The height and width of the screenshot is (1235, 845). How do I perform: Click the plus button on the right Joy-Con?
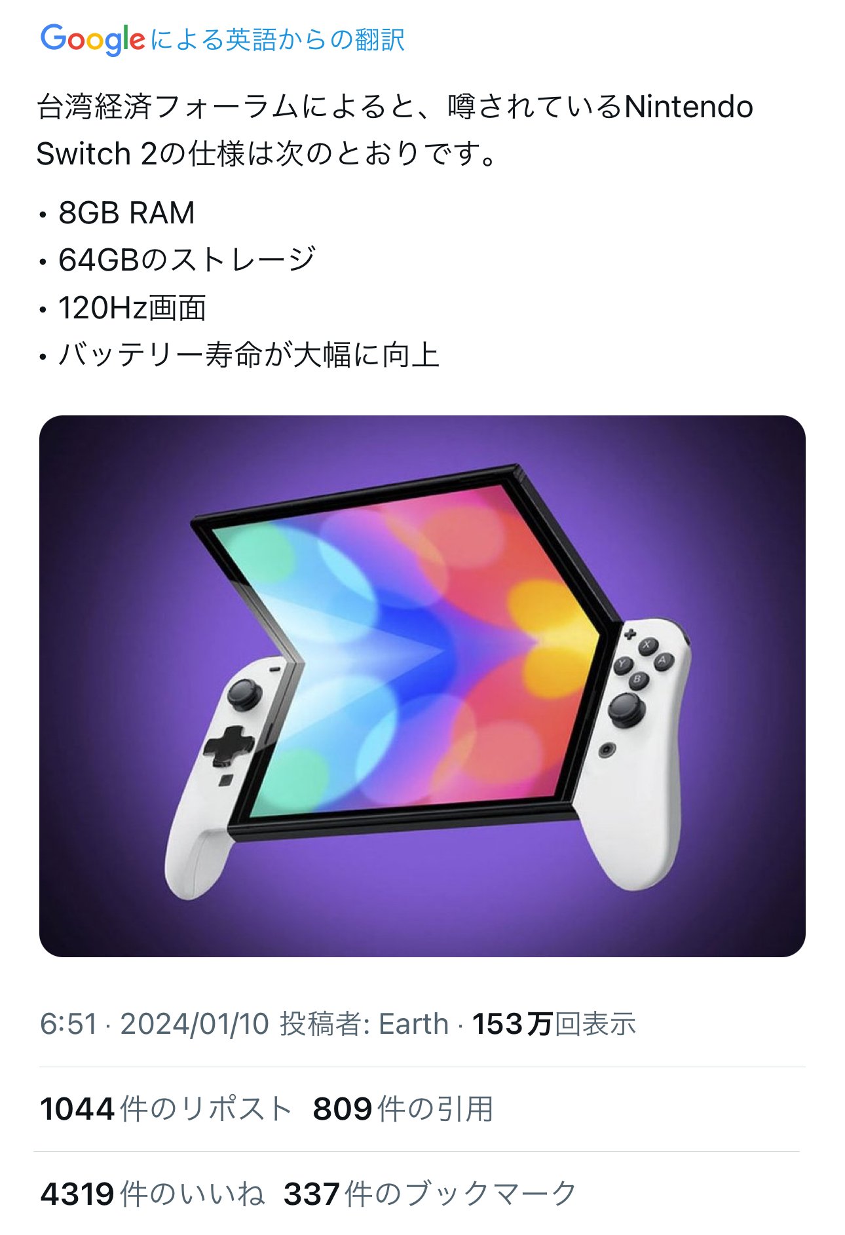(x=629, y=634)
